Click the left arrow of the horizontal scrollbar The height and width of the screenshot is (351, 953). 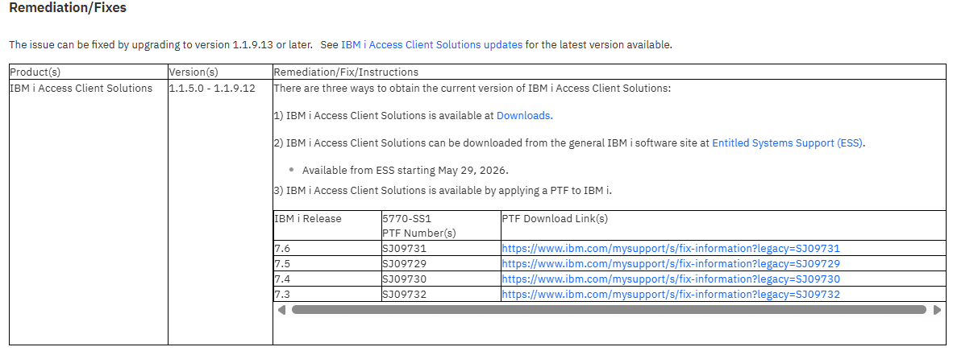tap(281, 310)
